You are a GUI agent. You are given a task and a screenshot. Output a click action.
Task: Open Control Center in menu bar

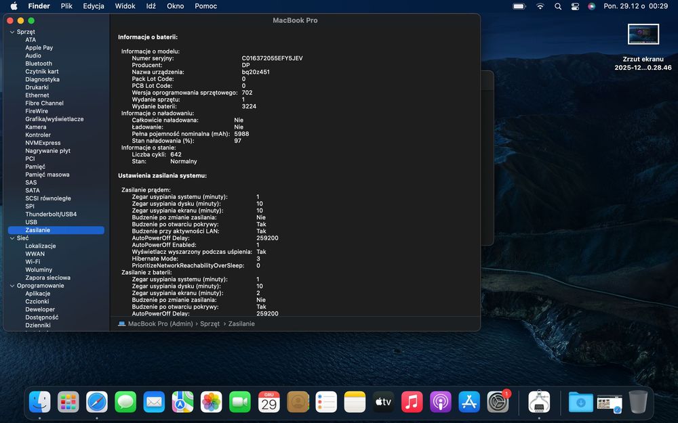(x=575, y=6)
